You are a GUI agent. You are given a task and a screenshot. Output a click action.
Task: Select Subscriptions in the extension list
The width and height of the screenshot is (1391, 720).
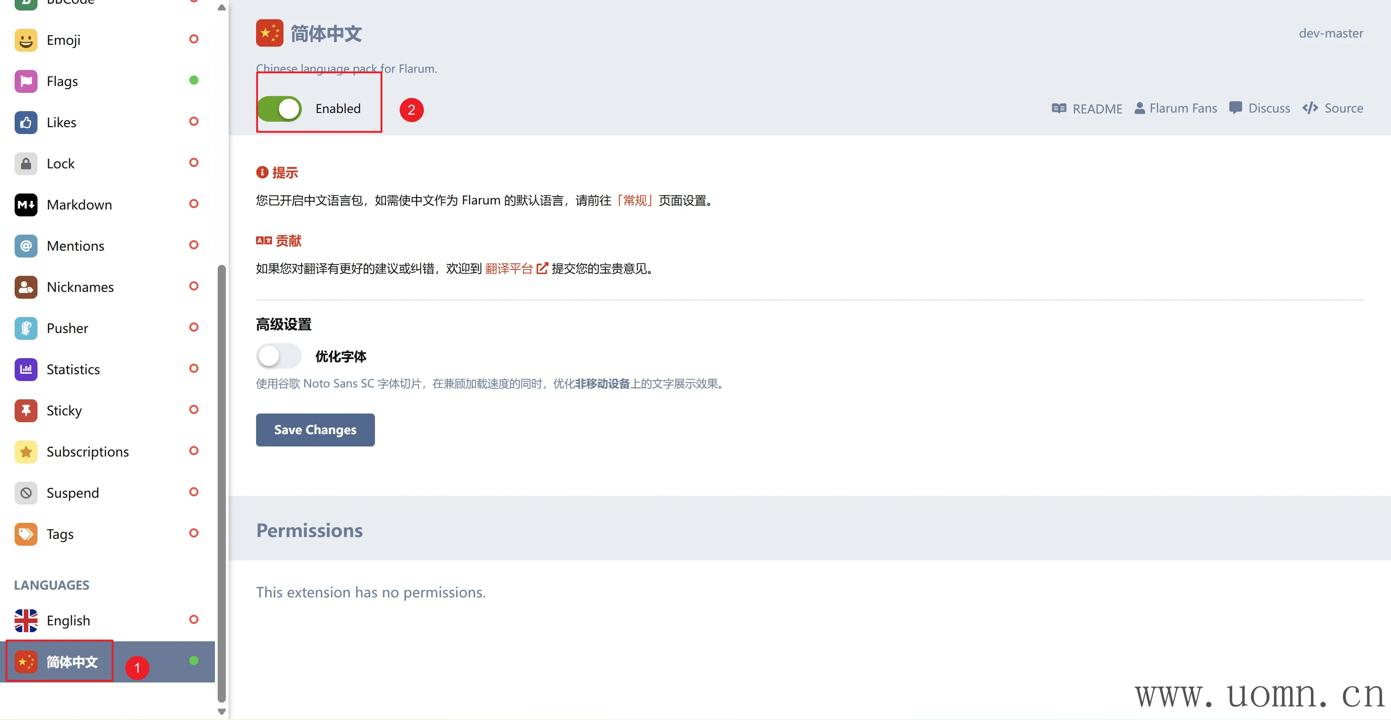tap(87, 451)
